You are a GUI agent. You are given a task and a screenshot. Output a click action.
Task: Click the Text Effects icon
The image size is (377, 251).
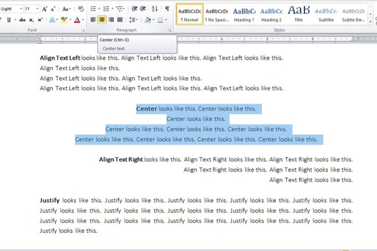[x=52, y=20]
